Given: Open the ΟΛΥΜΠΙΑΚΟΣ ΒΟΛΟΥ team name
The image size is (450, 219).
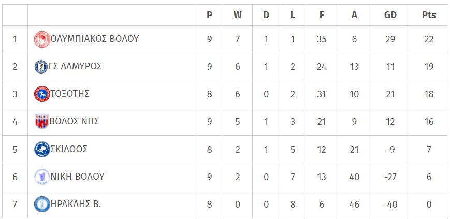Looking at the screenshot, I should click(x=94, y=39).
